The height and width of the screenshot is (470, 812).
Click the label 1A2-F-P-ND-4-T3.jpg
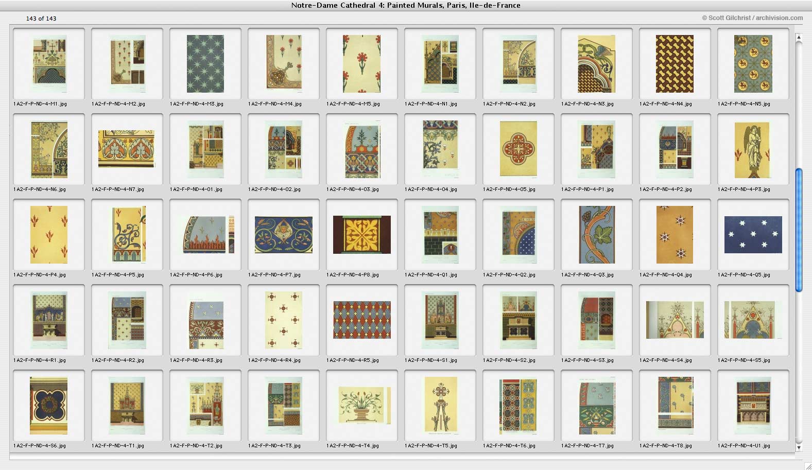pyautogui.click(x=274, y=446)
